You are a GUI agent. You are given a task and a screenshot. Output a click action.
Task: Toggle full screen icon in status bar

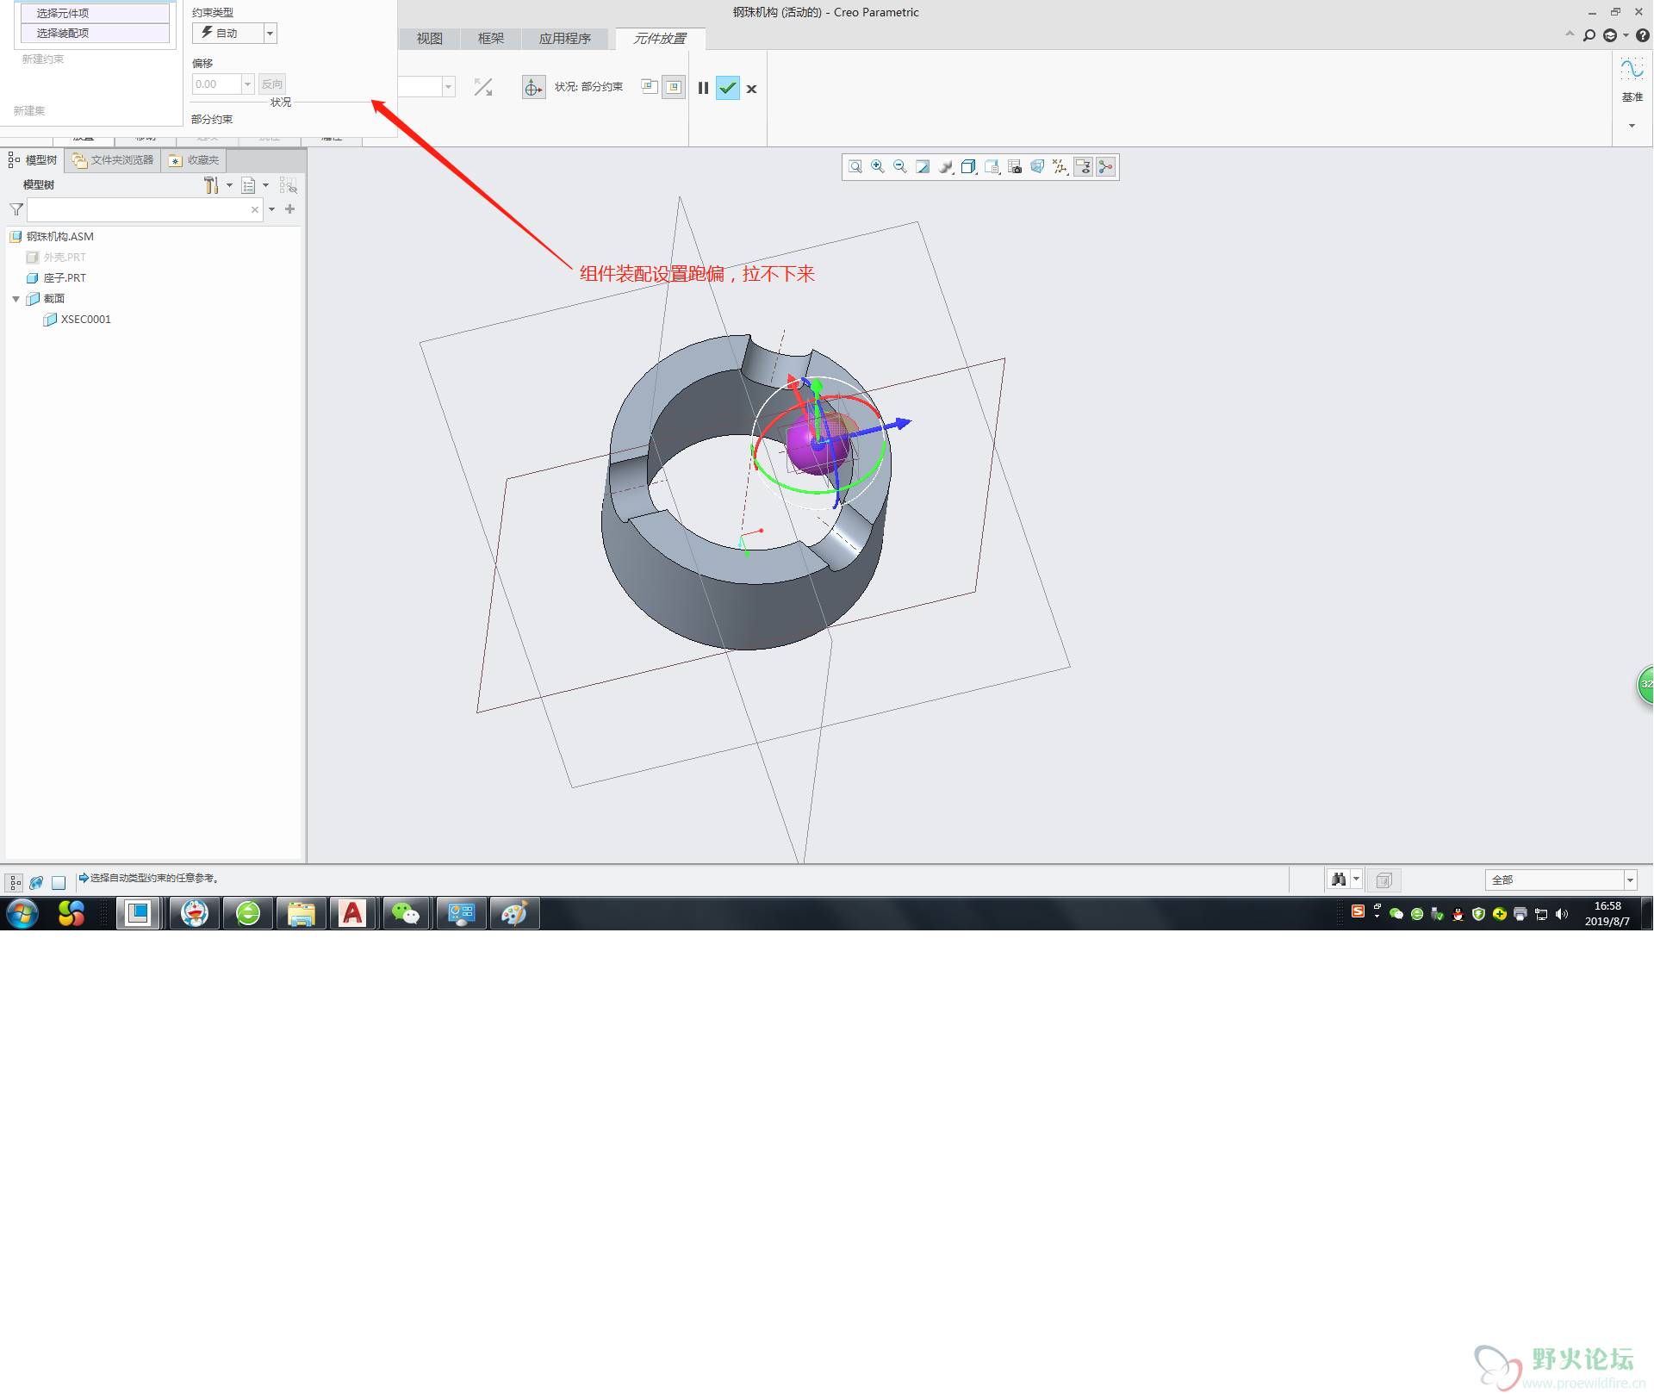[x=59, y=882]
